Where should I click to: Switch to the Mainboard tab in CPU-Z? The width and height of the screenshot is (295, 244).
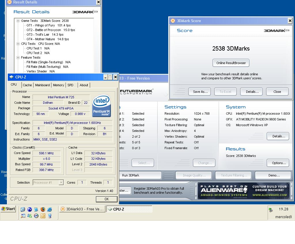pos(42,85)
